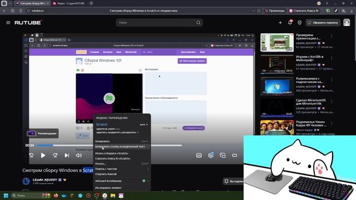
Task: Open options for 'Подземелья Чикен Карри' video
Action: [332, 123]
